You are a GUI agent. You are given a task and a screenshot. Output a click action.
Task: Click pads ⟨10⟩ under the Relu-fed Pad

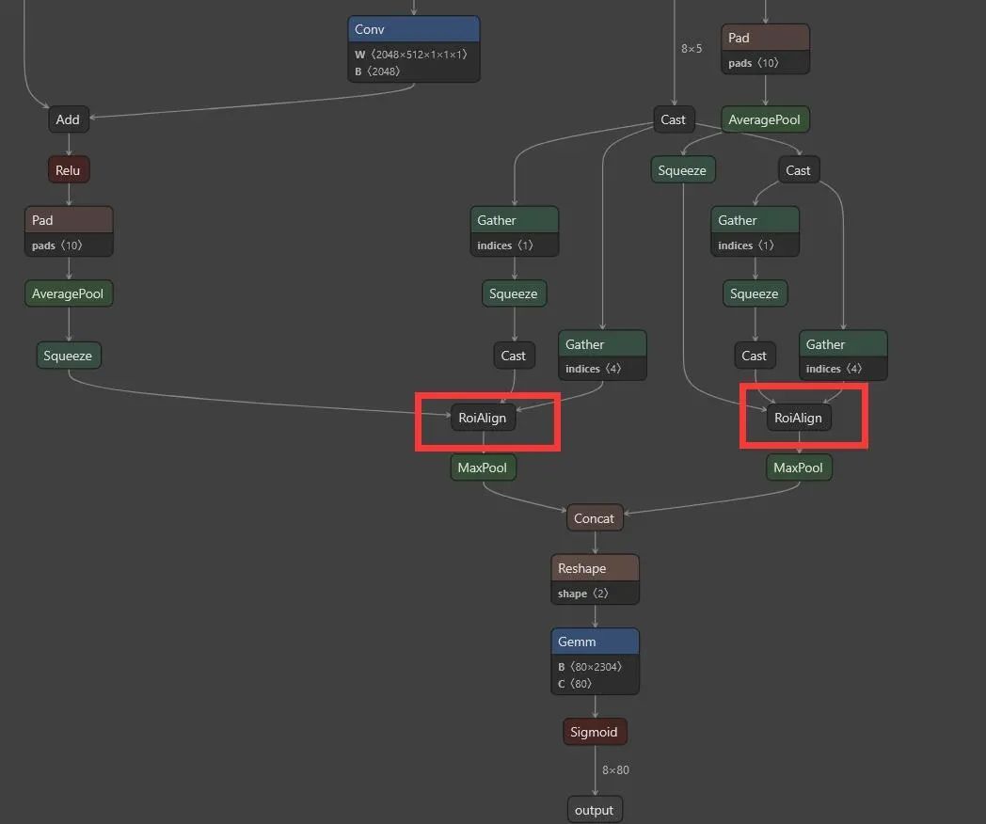pyautogui.click(x=57, y=246)
